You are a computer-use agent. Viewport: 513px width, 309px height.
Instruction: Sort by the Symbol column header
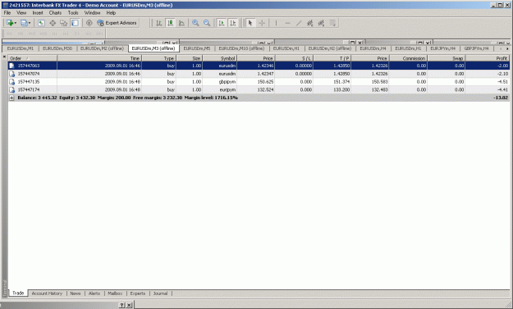coord(219,58)
